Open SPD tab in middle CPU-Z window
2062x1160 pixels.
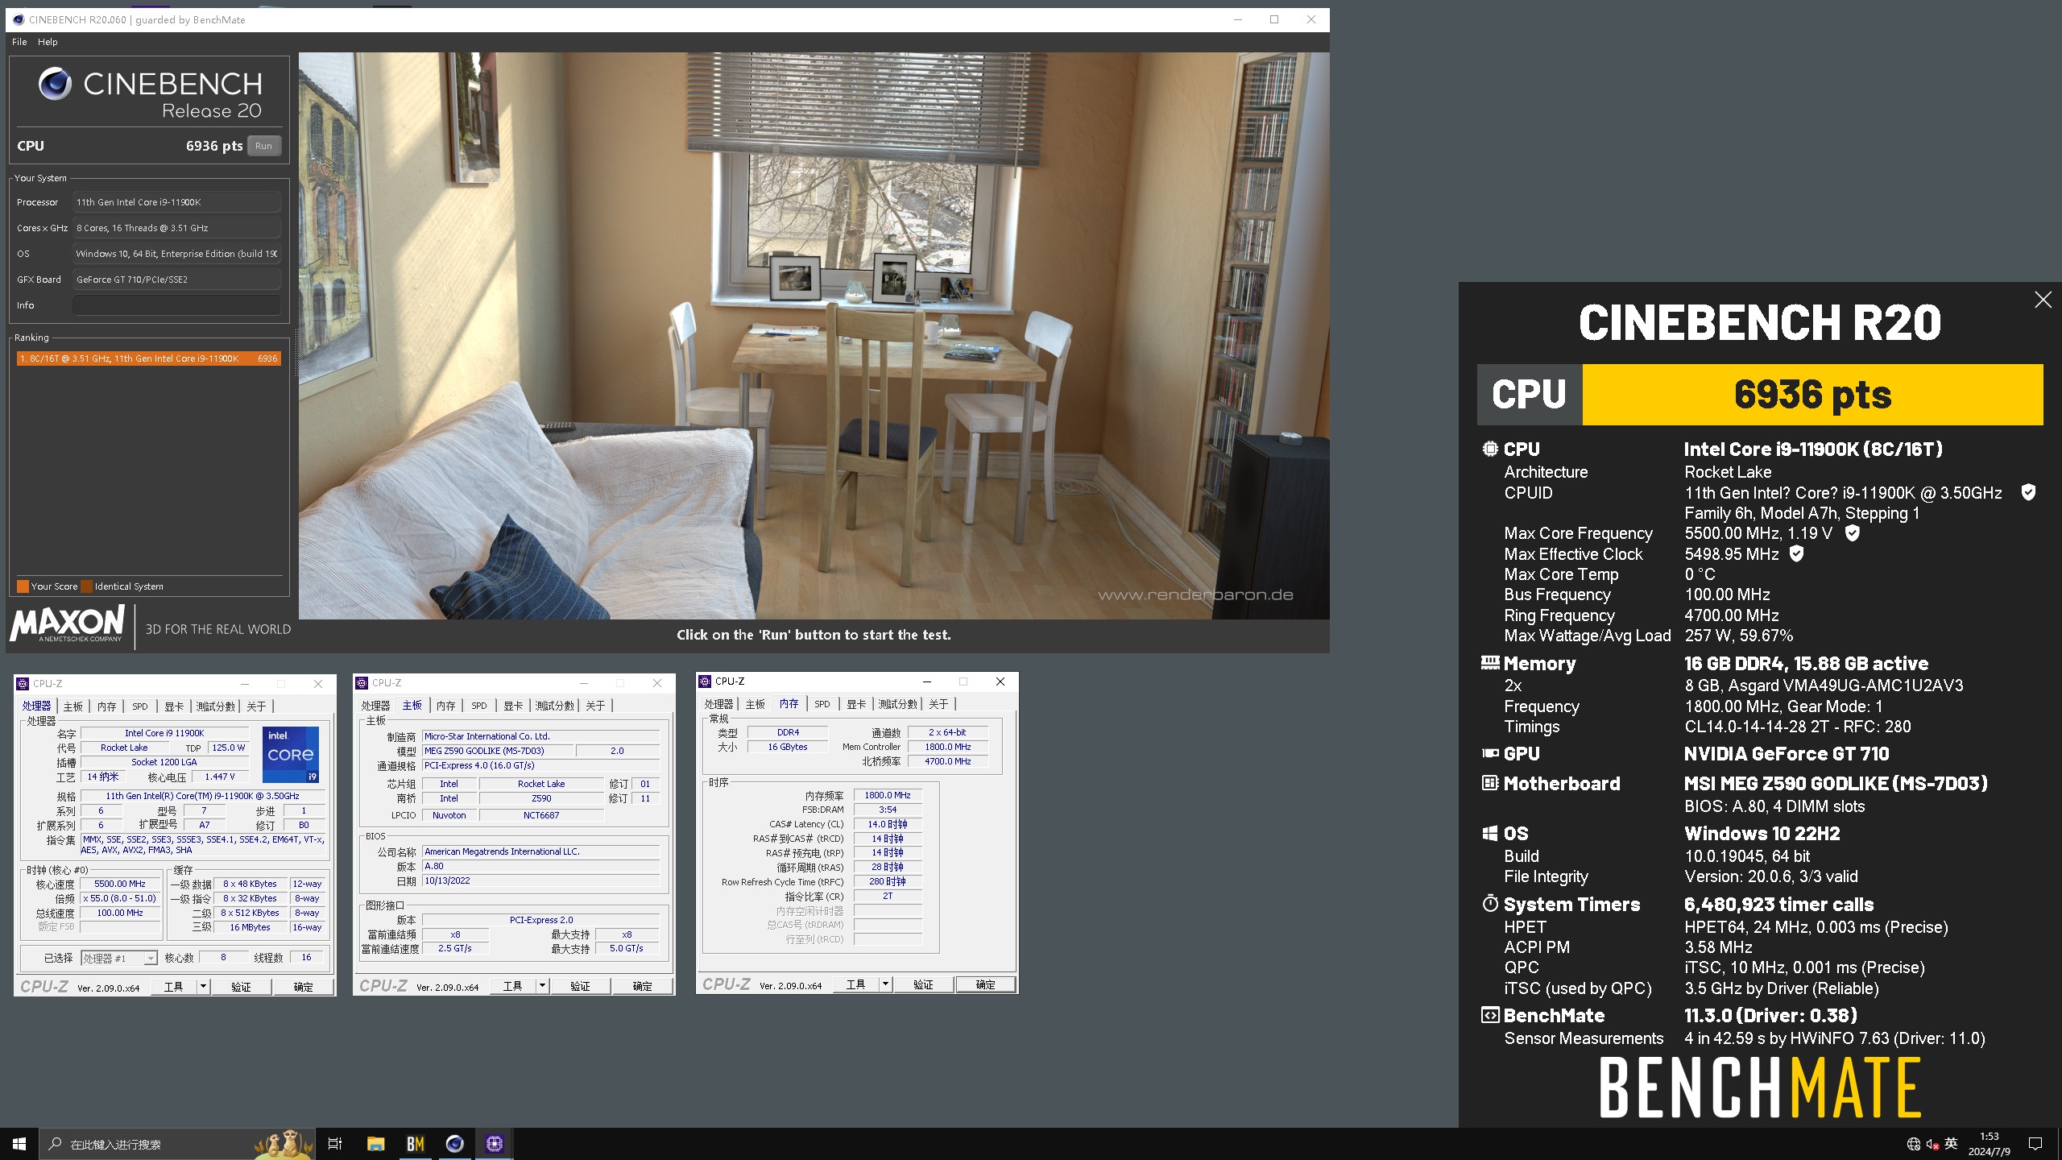pyautogui.click(x=479, y=706)
